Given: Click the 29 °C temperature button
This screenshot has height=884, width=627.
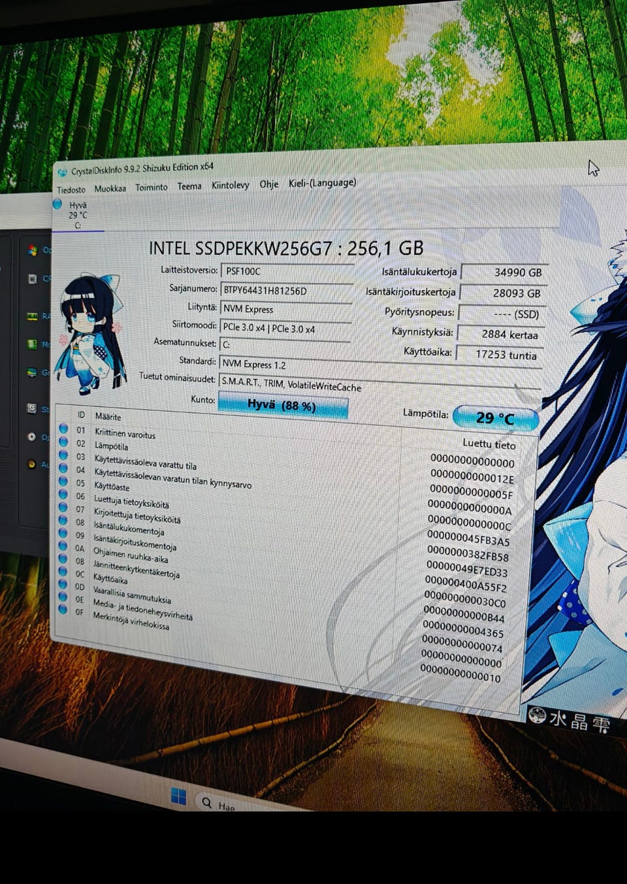Looking at the screenshot, I should (495, 418).
